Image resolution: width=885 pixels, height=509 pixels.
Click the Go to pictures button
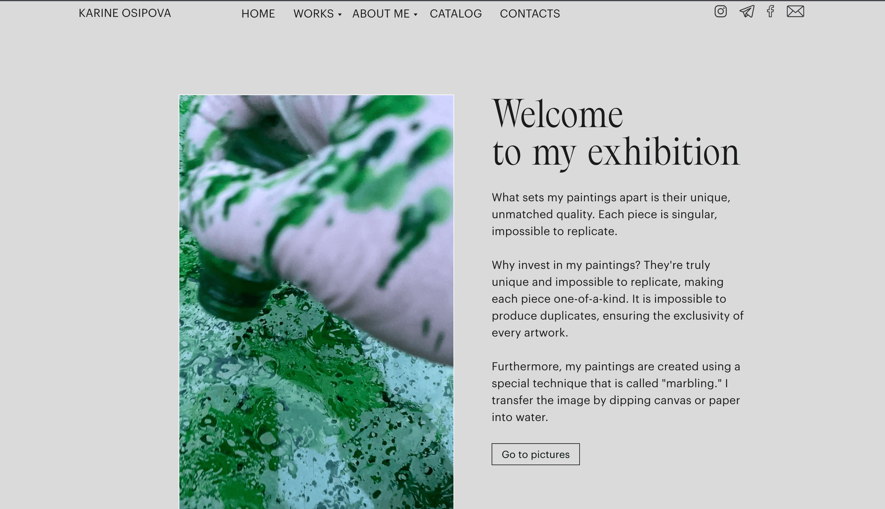click(536, 454)
